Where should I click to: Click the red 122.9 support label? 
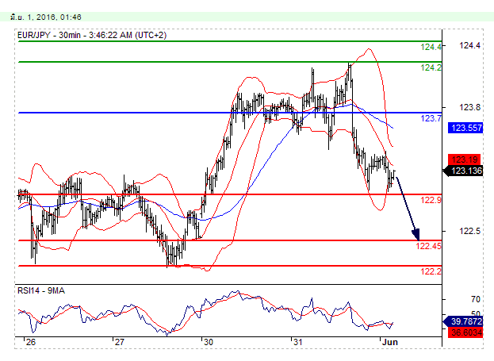click(x=431, y=200)
